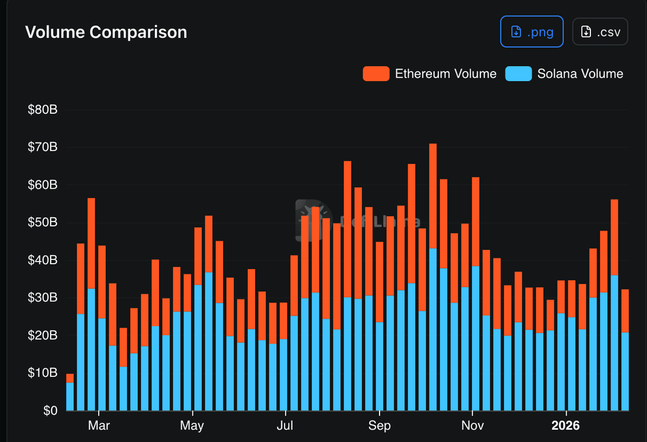The height and width of the screenshot is (442, 647).
Task: Select the shortest first bar near $10B
Action: (x=70, y=392)
